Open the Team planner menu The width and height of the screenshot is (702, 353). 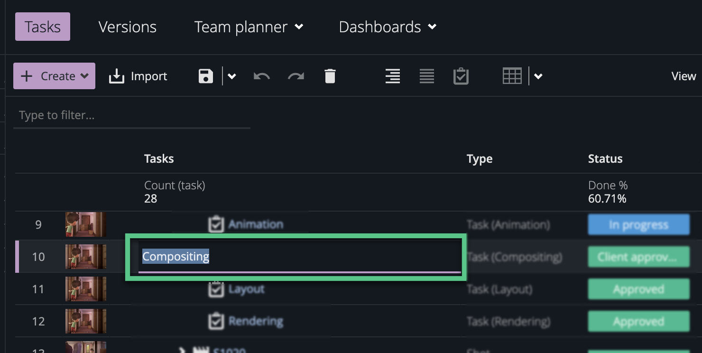pyautogui.click(x=249, y=27)
